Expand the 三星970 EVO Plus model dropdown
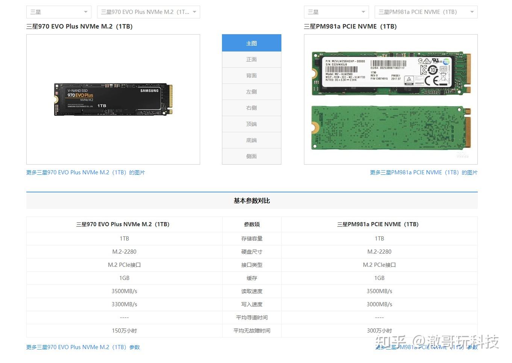Image resolution: width=512 pixels, height=363 pixels. click(x=148, y=12)
